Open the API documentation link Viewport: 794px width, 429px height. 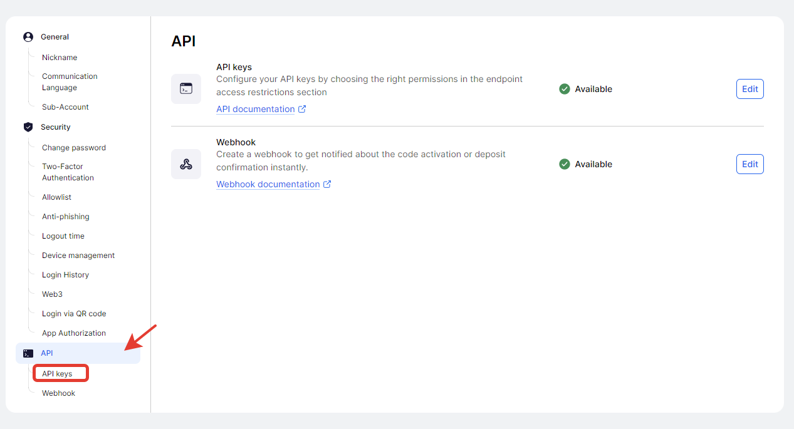[x=255, y=109]
